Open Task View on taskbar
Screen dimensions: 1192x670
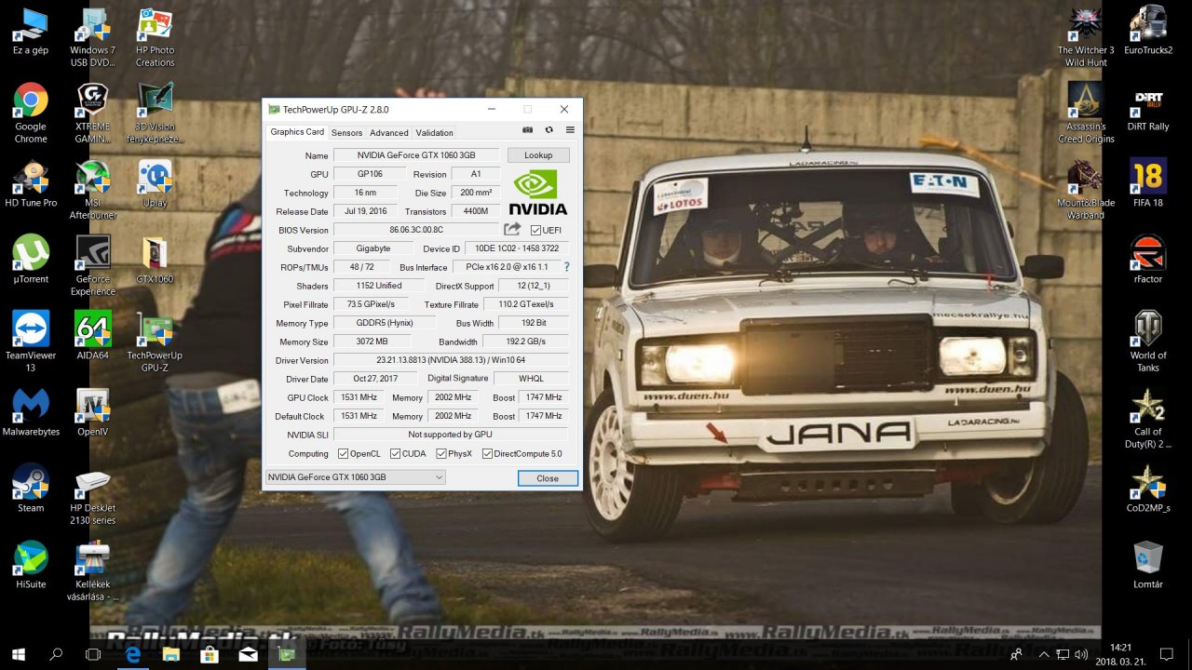coord(93,654)
